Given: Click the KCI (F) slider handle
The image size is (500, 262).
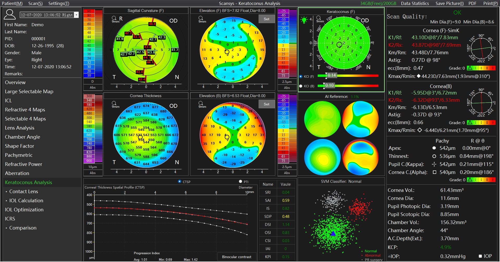Looking at the screenshot, I should [326, 75].
